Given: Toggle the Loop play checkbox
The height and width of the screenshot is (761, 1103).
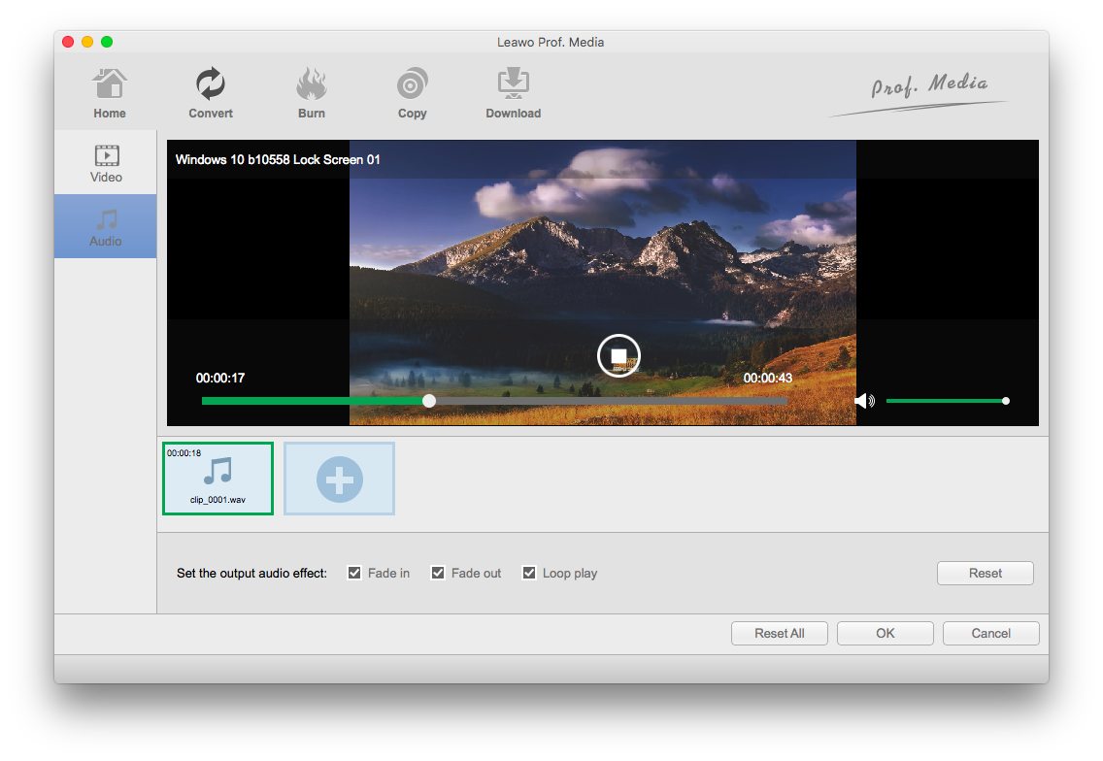Looking at the screenshot, I should click(530, 573).
